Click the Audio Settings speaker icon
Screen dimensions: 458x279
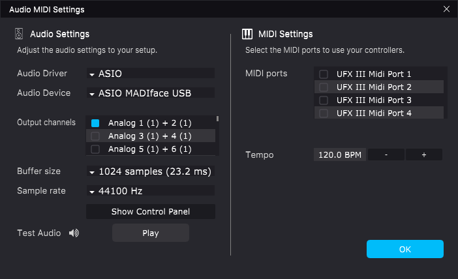(19, 34)
